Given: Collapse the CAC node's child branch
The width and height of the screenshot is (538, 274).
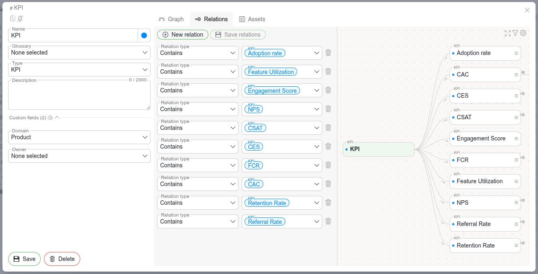Looking at the screenshot, I should pyautogui.click(x=523, y=72).
